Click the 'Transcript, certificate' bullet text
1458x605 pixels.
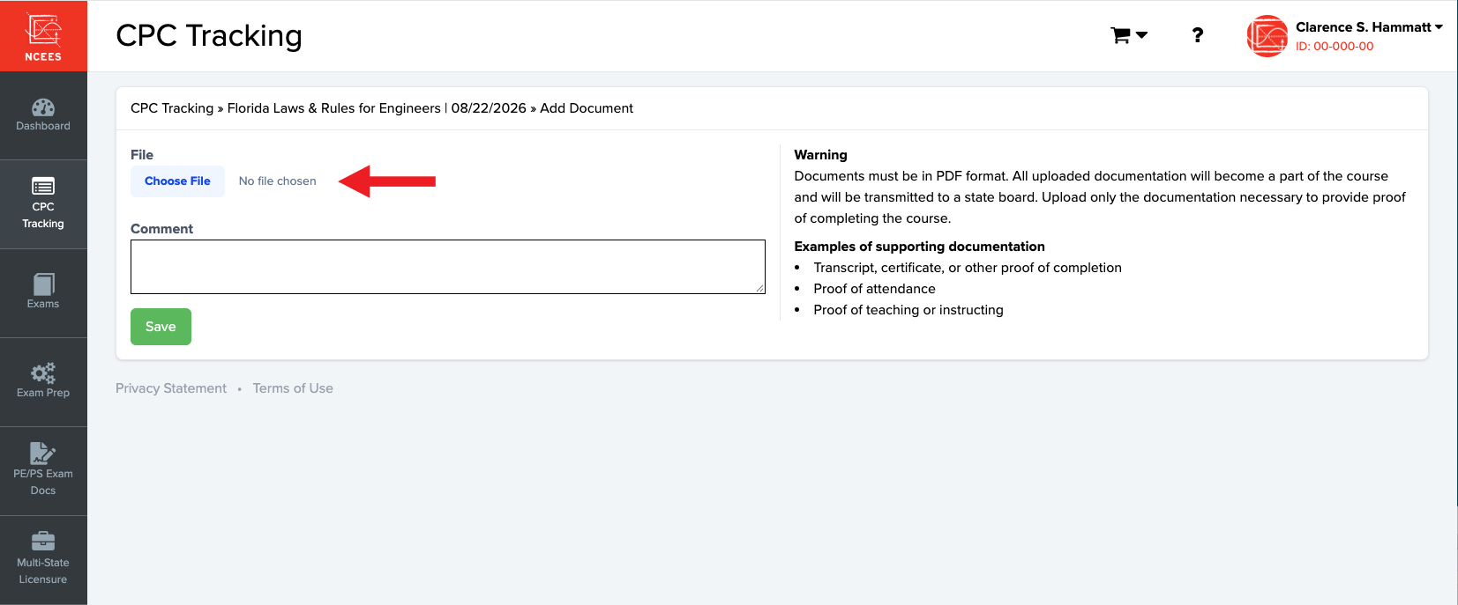point(968,268)
